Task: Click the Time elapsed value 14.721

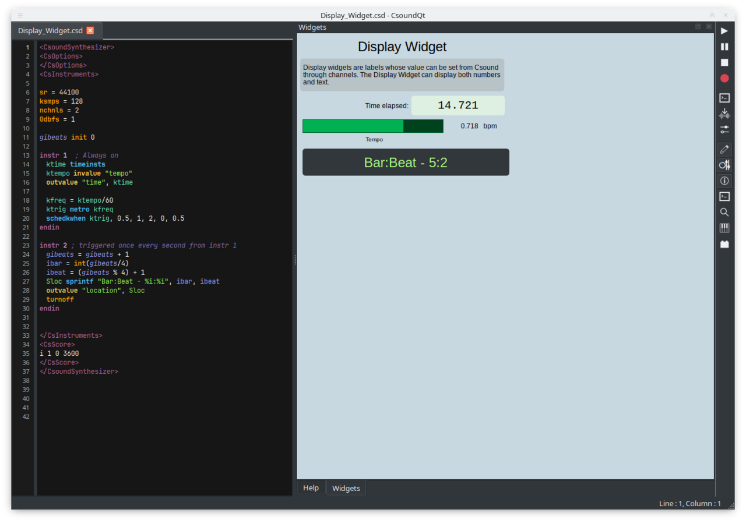Action: (458, 105)
